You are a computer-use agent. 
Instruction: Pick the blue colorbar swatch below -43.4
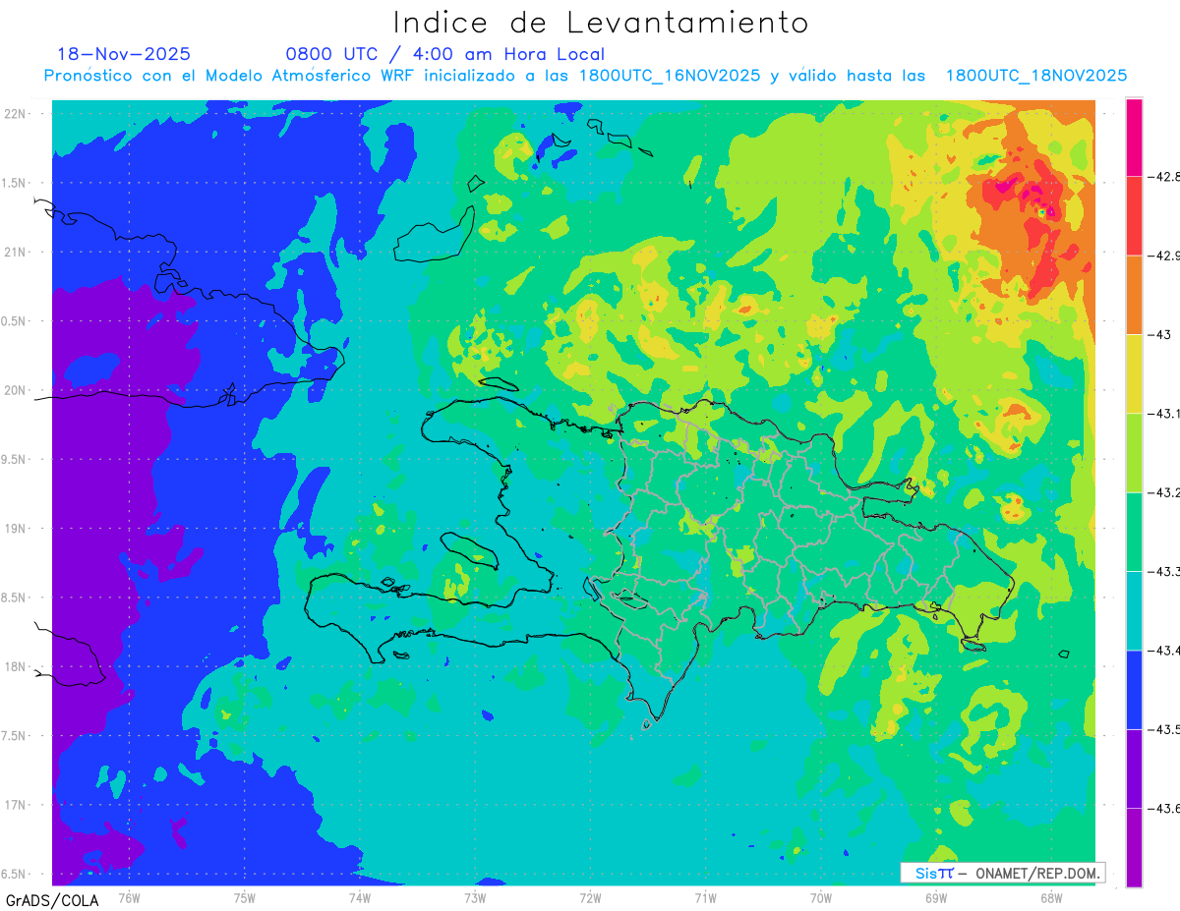(x=1134, y=690)
